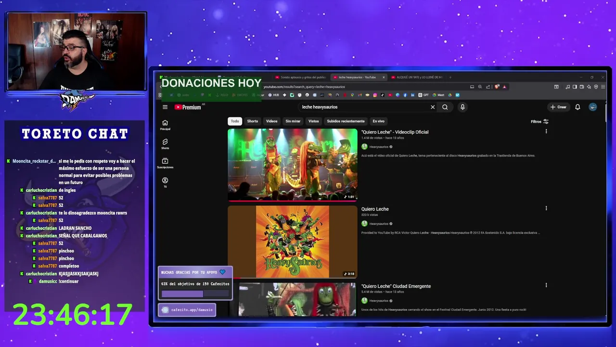This screenshot has height=347, width=616.
Task: Open Videoclip Oficial video thumbnail
Action: pyautogui.click(x=293, y=164)
